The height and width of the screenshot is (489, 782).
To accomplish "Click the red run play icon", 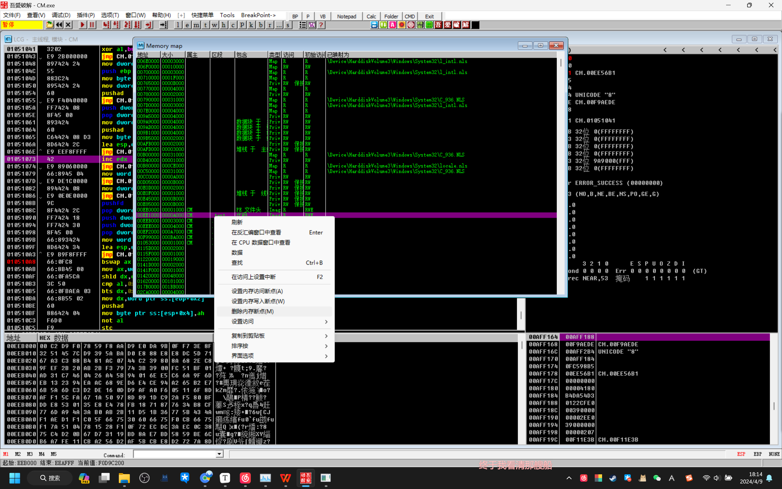I will tap(82, 25).
